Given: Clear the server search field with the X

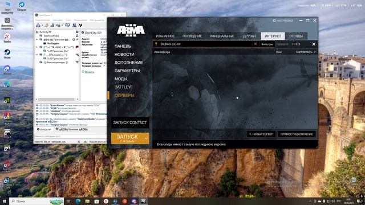Looking at the screenshot, I should click(255, 44).
